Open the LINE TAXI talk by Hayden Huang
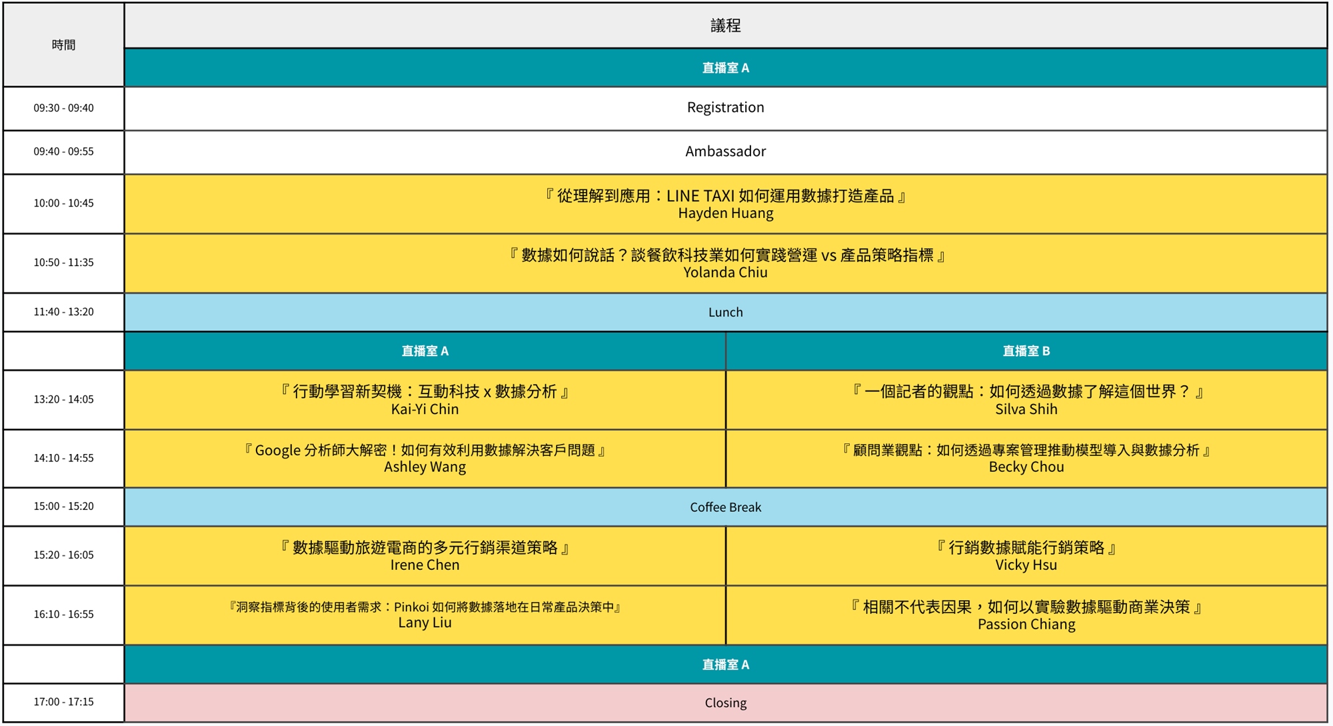This screenshot has height=726, width=1333. (x=725, y=204)
